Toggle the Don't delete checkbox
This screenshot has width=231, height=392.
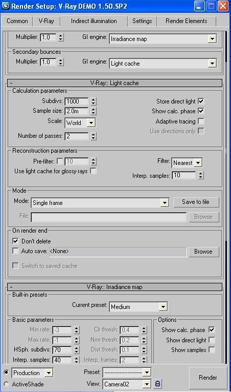(x=15, y=241)
